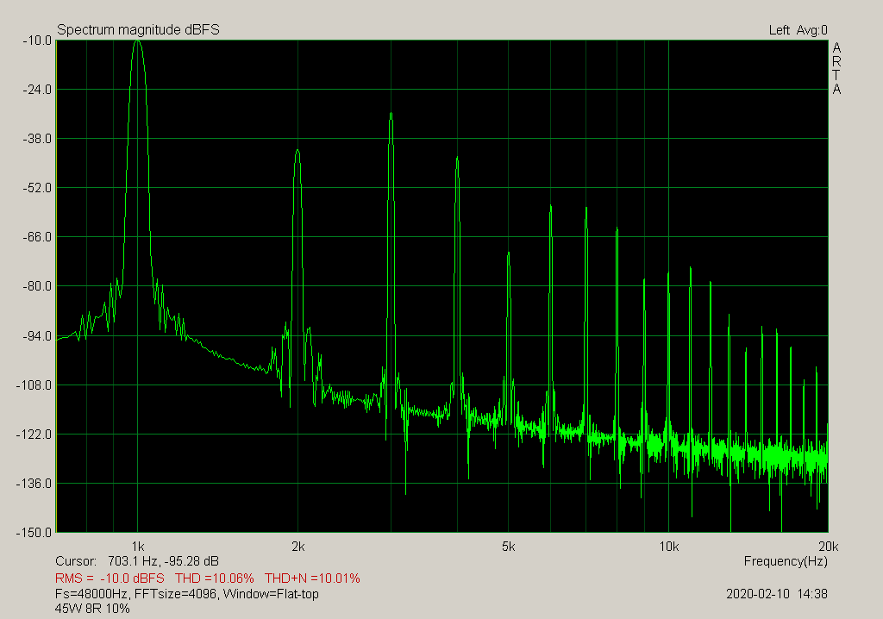
Task: Click the 'FFTsize=4096' setting text
Action: [176, 594]
